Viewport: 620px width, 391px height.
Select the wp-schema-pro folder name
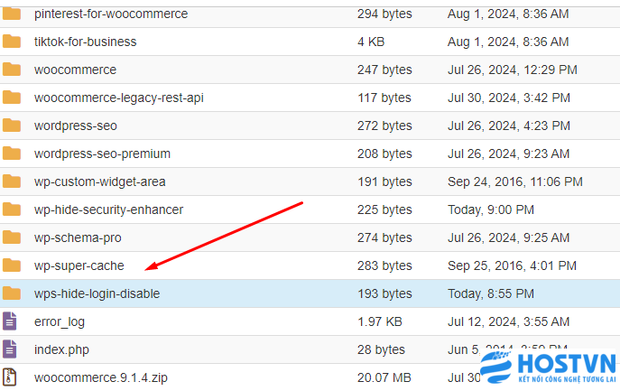tap(78, 237)
